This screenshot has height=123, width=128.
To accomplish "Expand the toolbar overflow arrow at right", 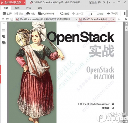I will pos(127,14).
